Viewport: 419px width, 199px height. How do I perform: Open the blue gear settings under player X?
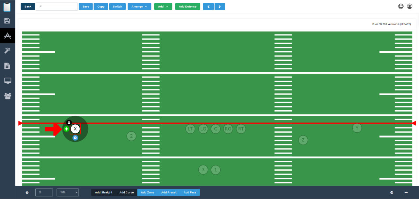(x=75, y=138)
